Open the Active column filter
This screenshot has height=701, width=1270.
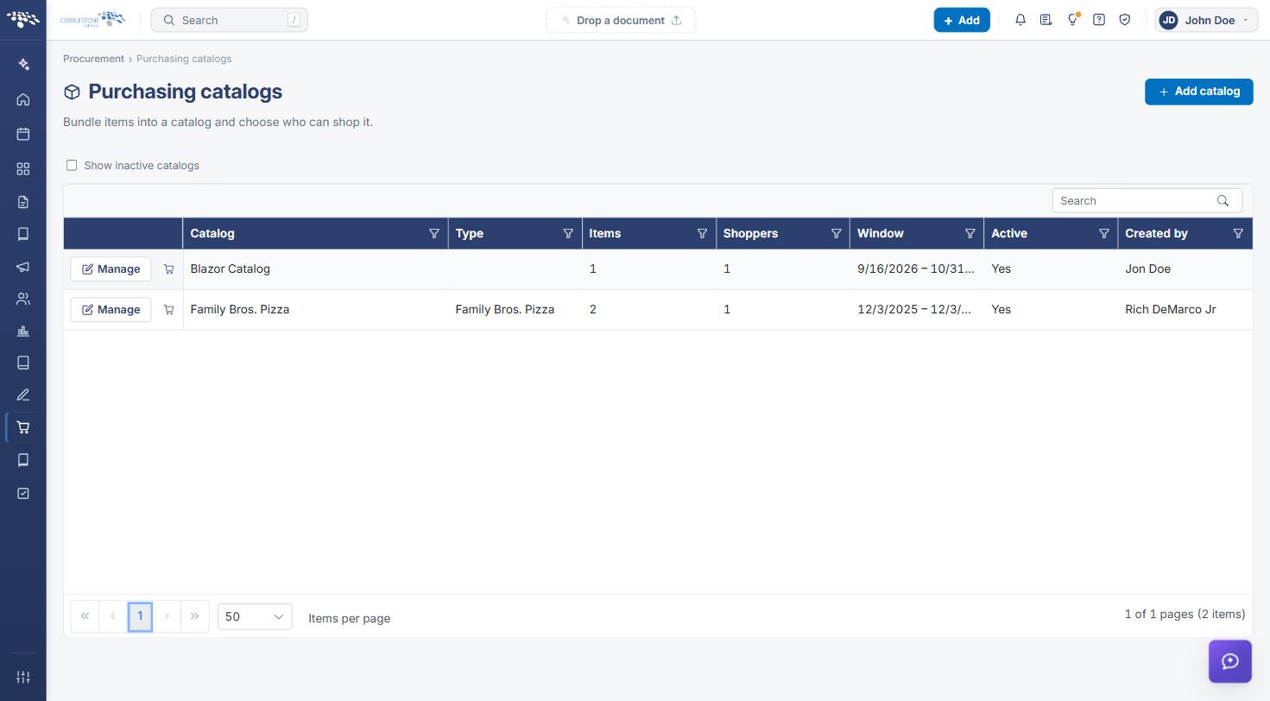click(x=1103, y=234)
